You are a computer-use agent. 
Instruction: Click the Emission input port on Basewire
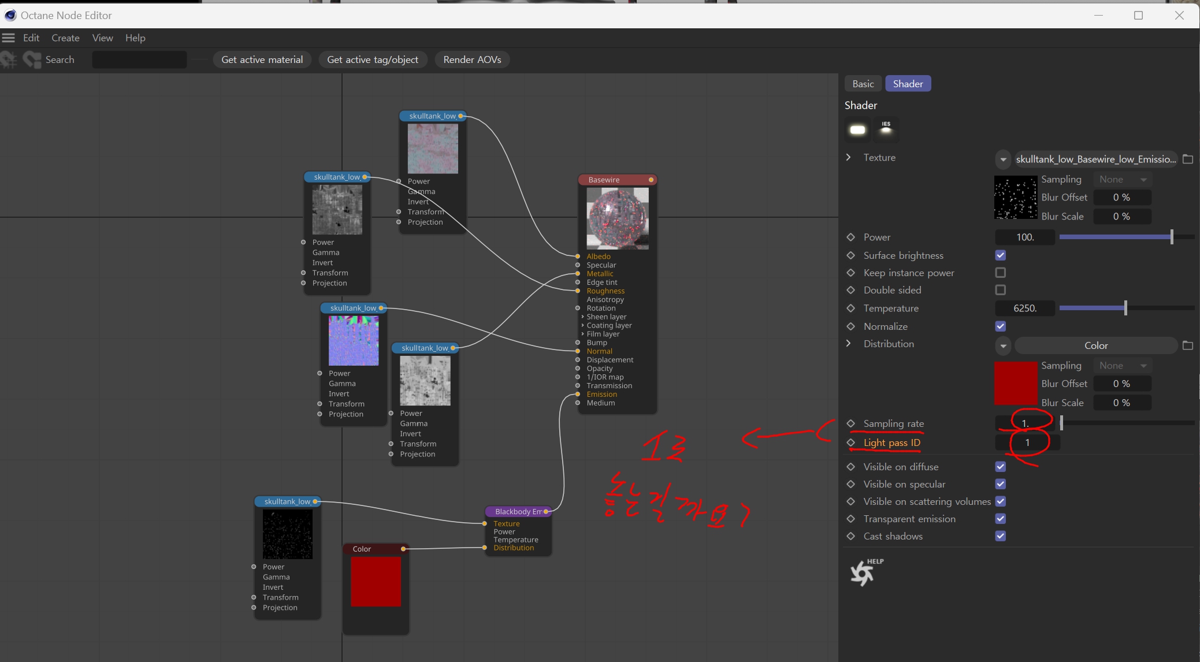[x=577, y=395]
